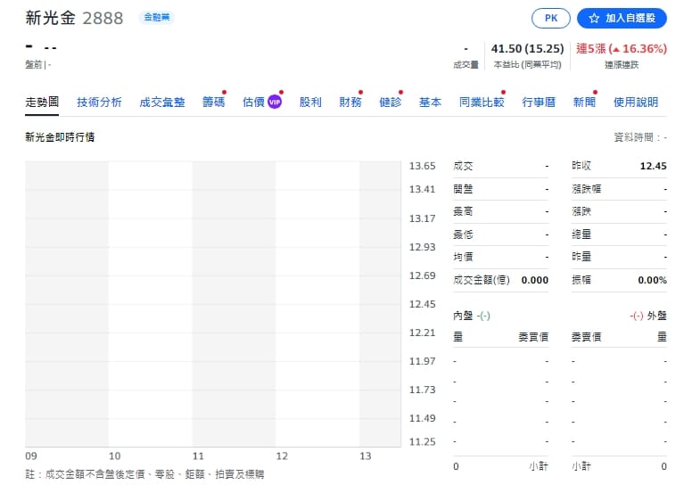The width and height of the screenshot is (684, 493).
Task: Click the 振幅 value 0.00%
Action: 652,280
